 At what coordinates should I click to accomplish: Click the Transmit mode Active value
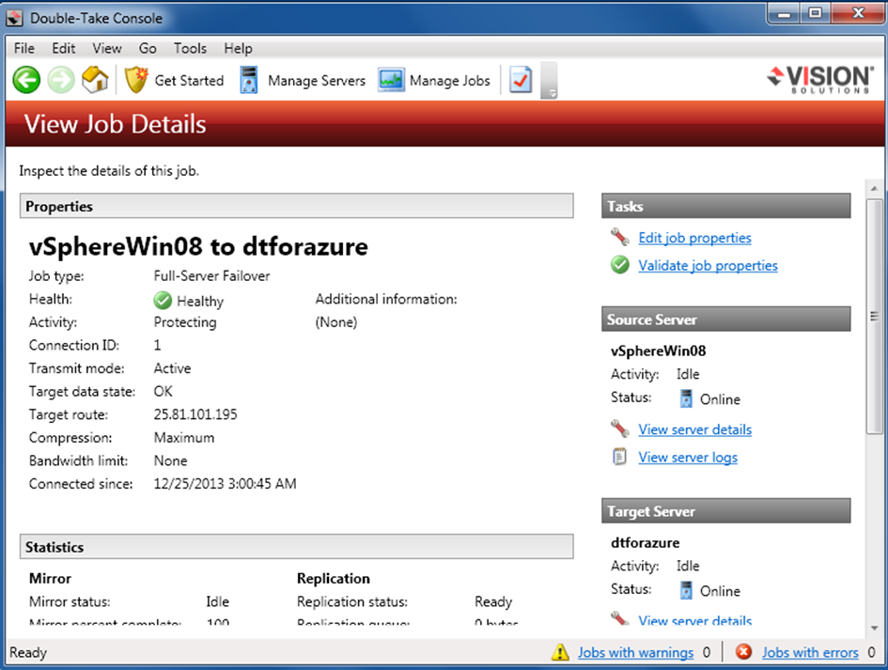click(x=172, y=368)
